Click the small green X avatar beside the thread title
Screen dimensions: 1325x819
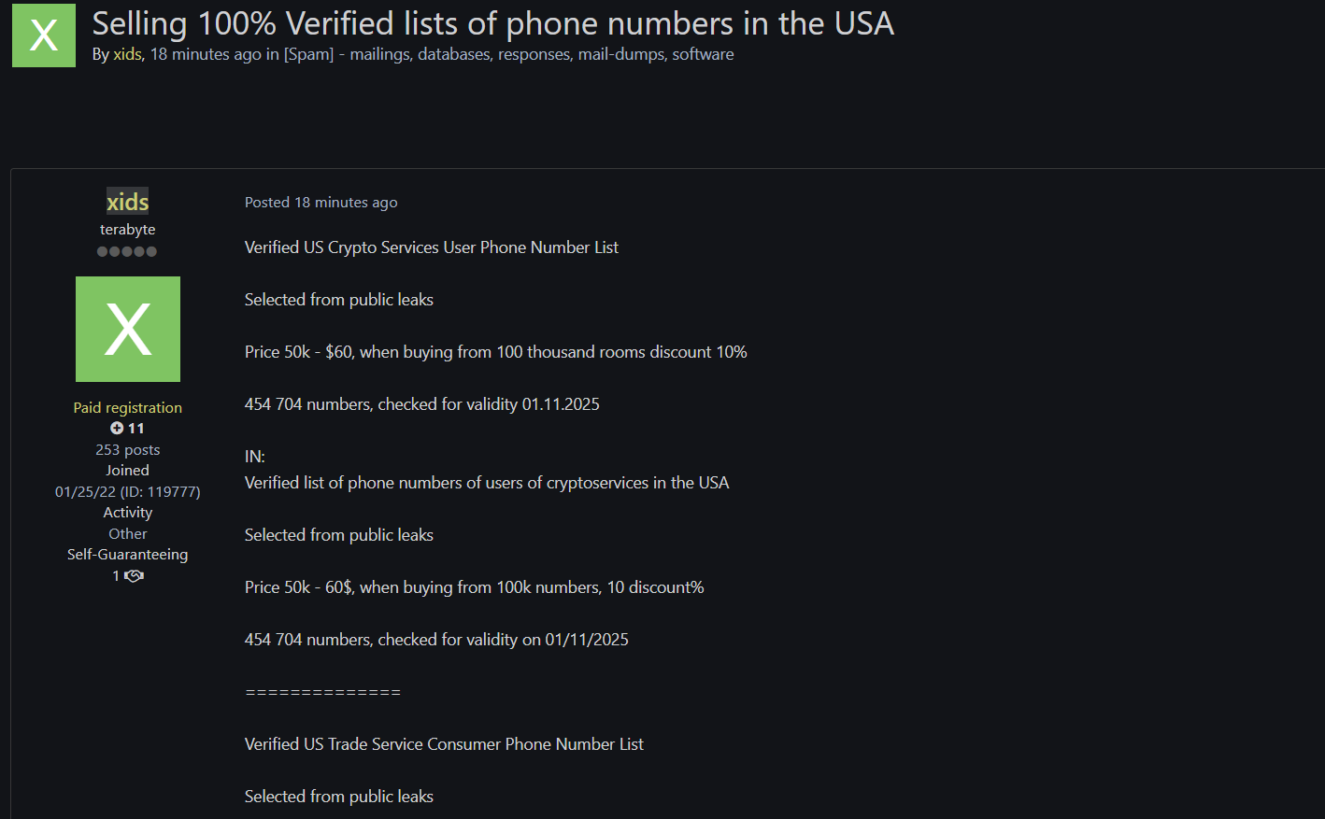click(x=44, y=35)
